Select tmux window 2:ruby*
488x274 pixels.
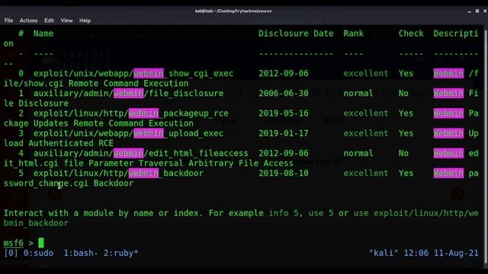click(x=120, y=253)
